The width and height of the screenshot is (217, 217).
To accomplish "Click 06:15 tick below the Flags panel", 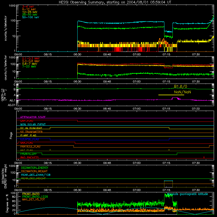I will (48, 163).
